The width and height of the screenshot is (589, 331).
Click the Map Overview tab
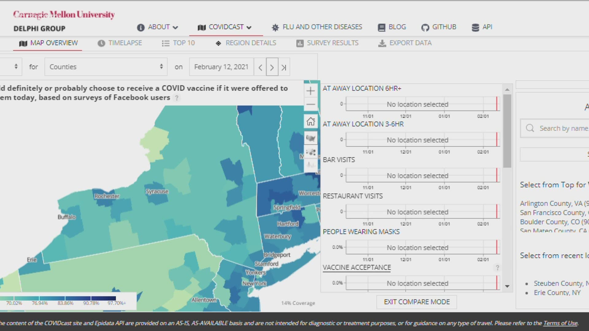click(x=48, y=43)
